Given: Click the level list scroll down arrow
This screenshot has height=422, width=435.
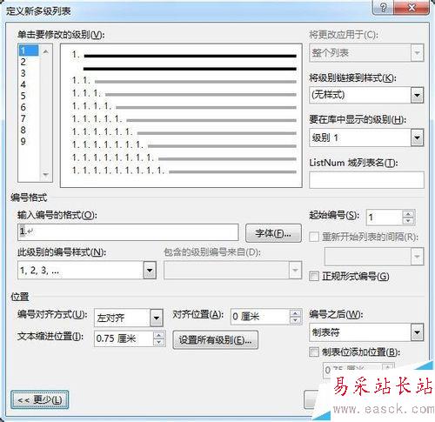Looking at the screenshot, I should tap(45, 175).
